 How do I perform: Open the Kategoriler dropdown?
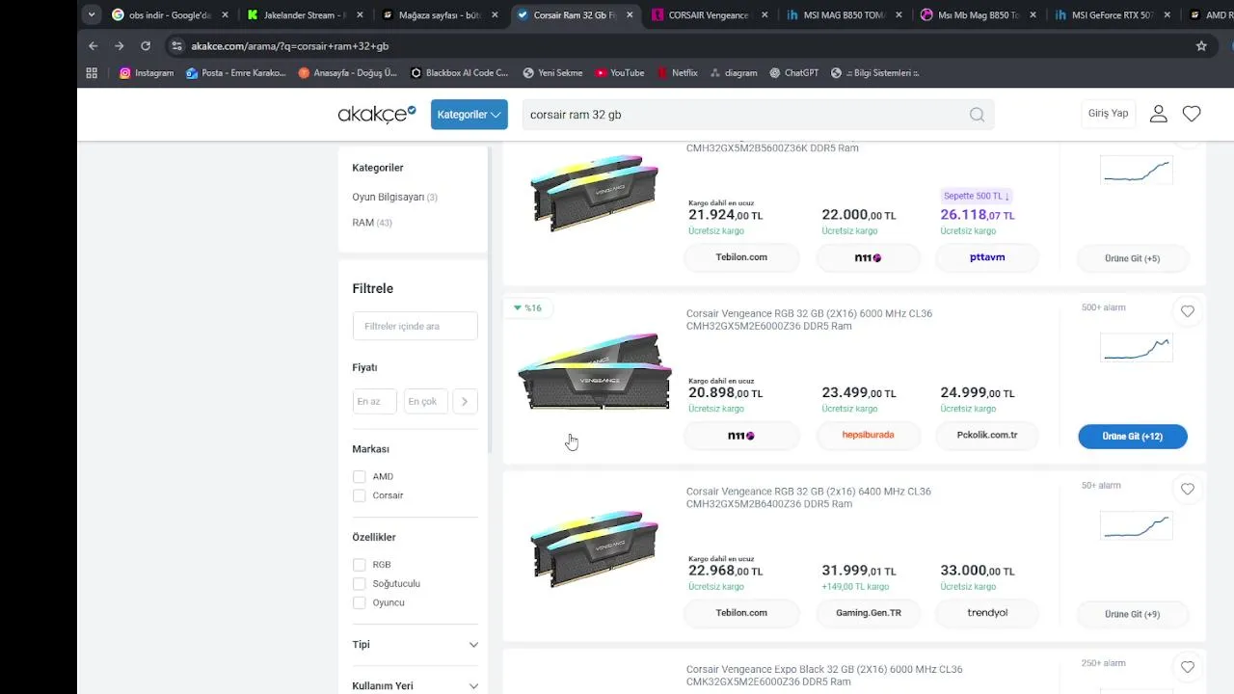[x=469, y=114]
